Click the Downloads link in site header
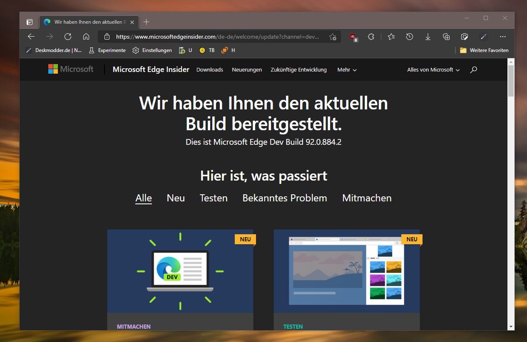This screenshot has width=527, height=342. pyautogui.click(x=210, y=70)
